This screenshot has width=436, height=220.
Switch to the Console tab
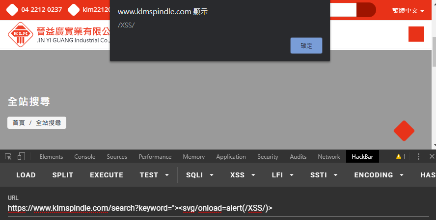[x=85, y=157]
